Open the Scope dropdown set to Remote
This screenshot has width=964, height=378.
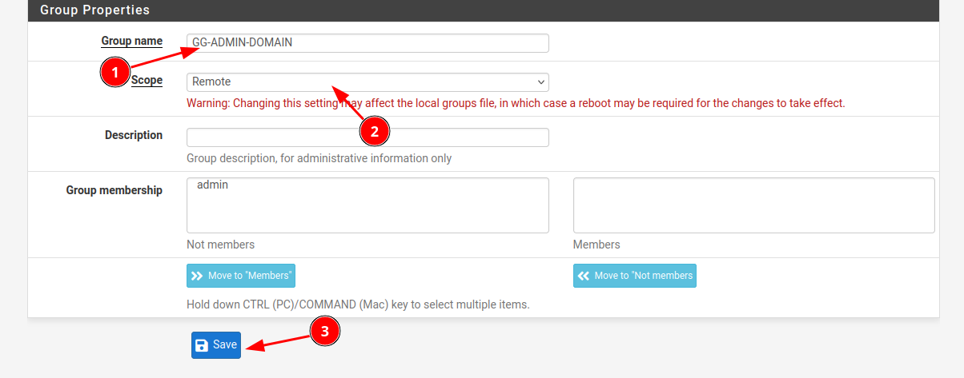pyautogui.click(x=367, y=82)
